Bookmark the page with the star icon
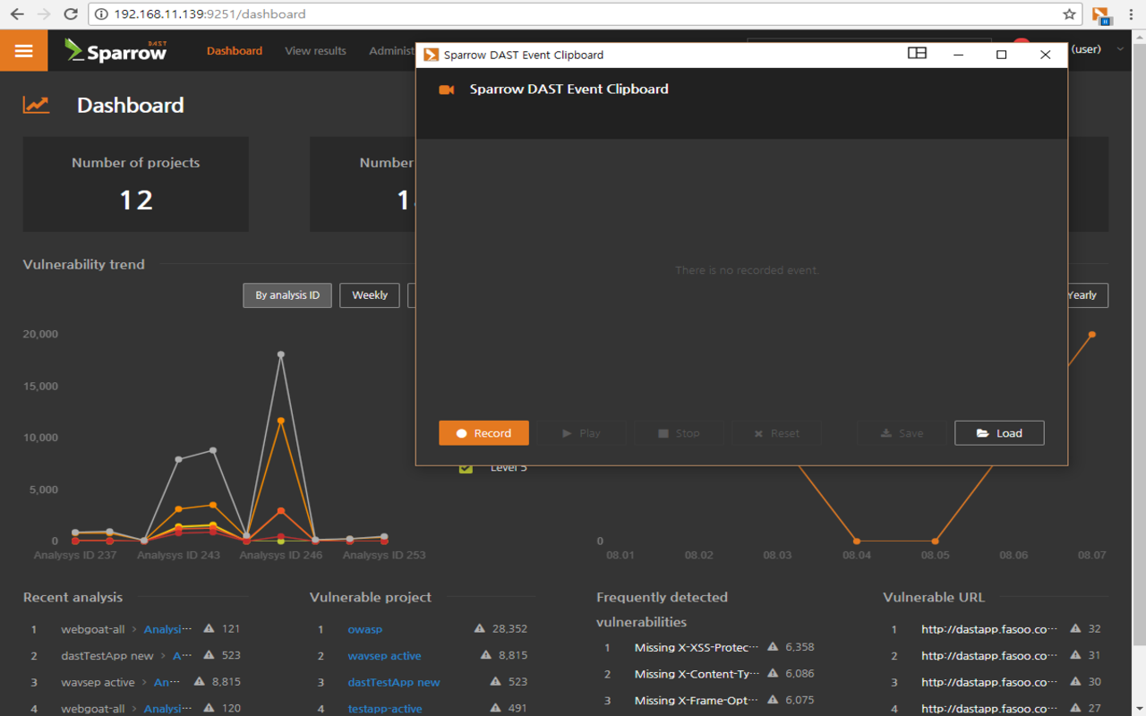The height and width of the screenshot is (716, 1146). tap(1069, 14)
